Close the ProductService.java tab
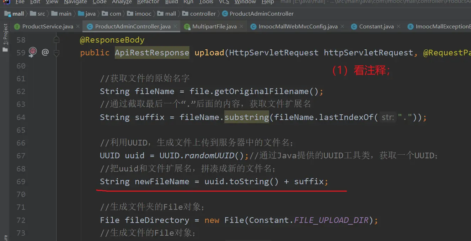Screen dimensions: 471x241 tap(79, 27)
